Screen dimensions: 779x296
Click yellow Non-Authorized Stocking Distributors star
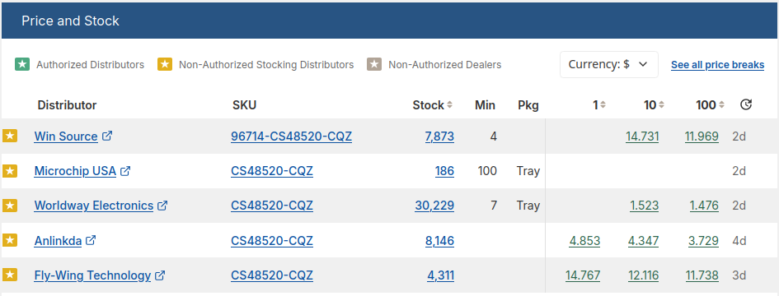point(165,64)
